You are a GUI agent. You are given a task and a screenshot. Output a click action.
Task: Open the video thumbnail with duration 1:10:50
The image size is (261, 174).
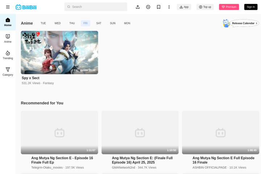140,132
